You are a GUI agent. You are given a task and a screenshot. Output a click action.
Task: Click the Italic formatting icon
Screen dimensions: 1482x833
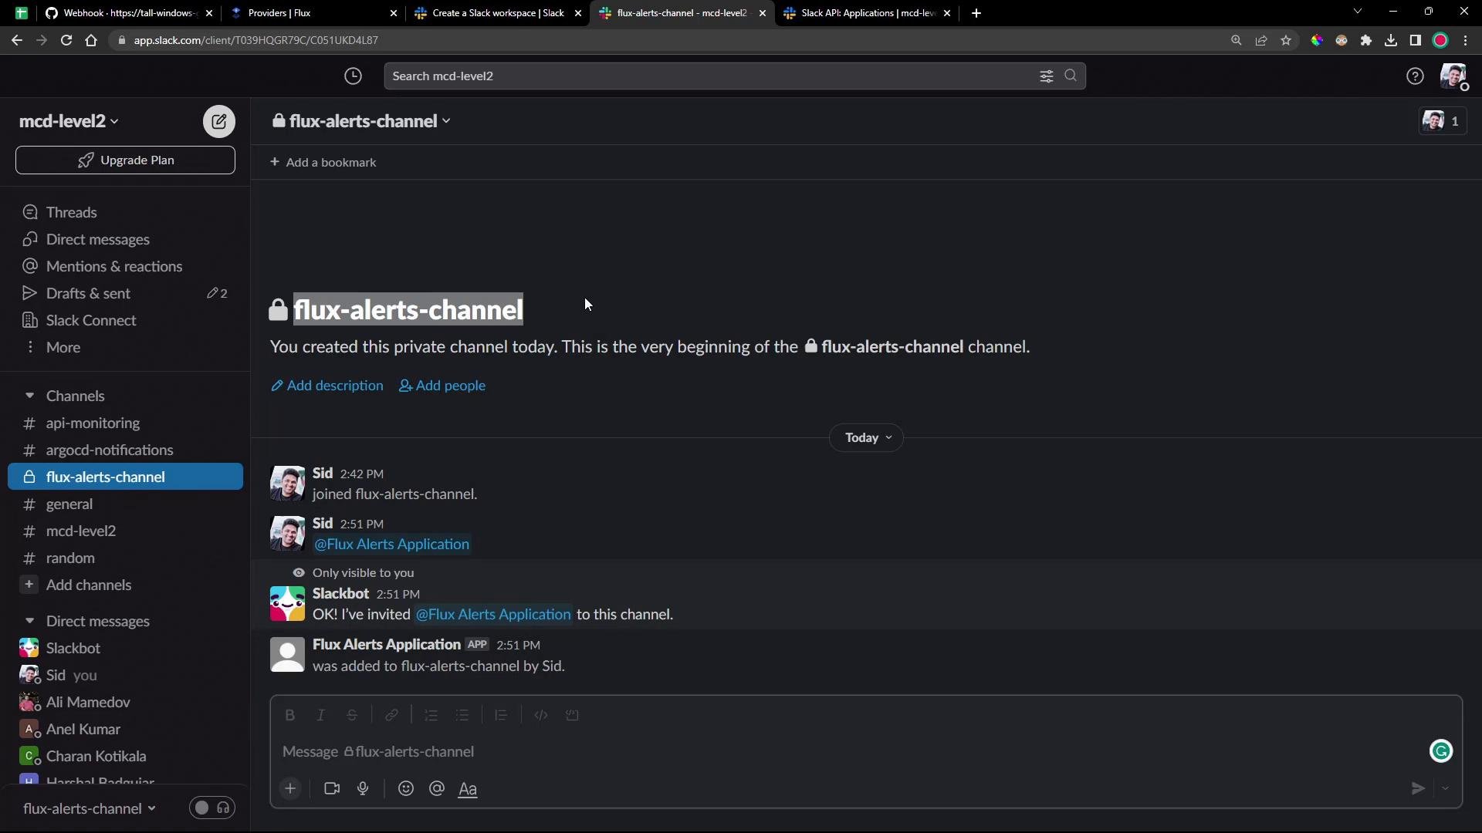click(321, 715)
